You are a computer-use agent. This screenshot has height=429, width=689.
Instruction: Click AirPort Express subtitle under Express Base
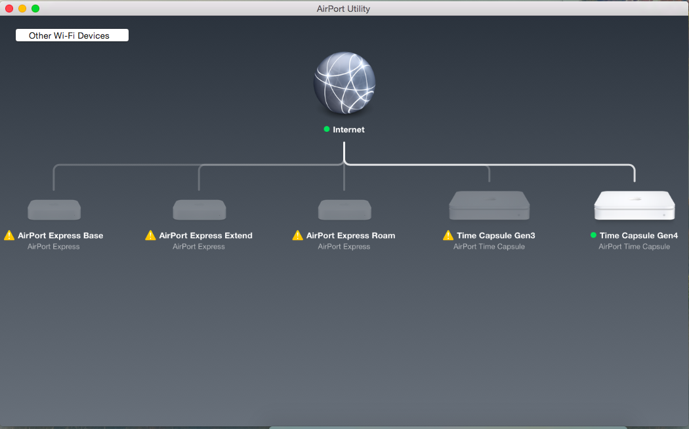click(x=54, y=247)
